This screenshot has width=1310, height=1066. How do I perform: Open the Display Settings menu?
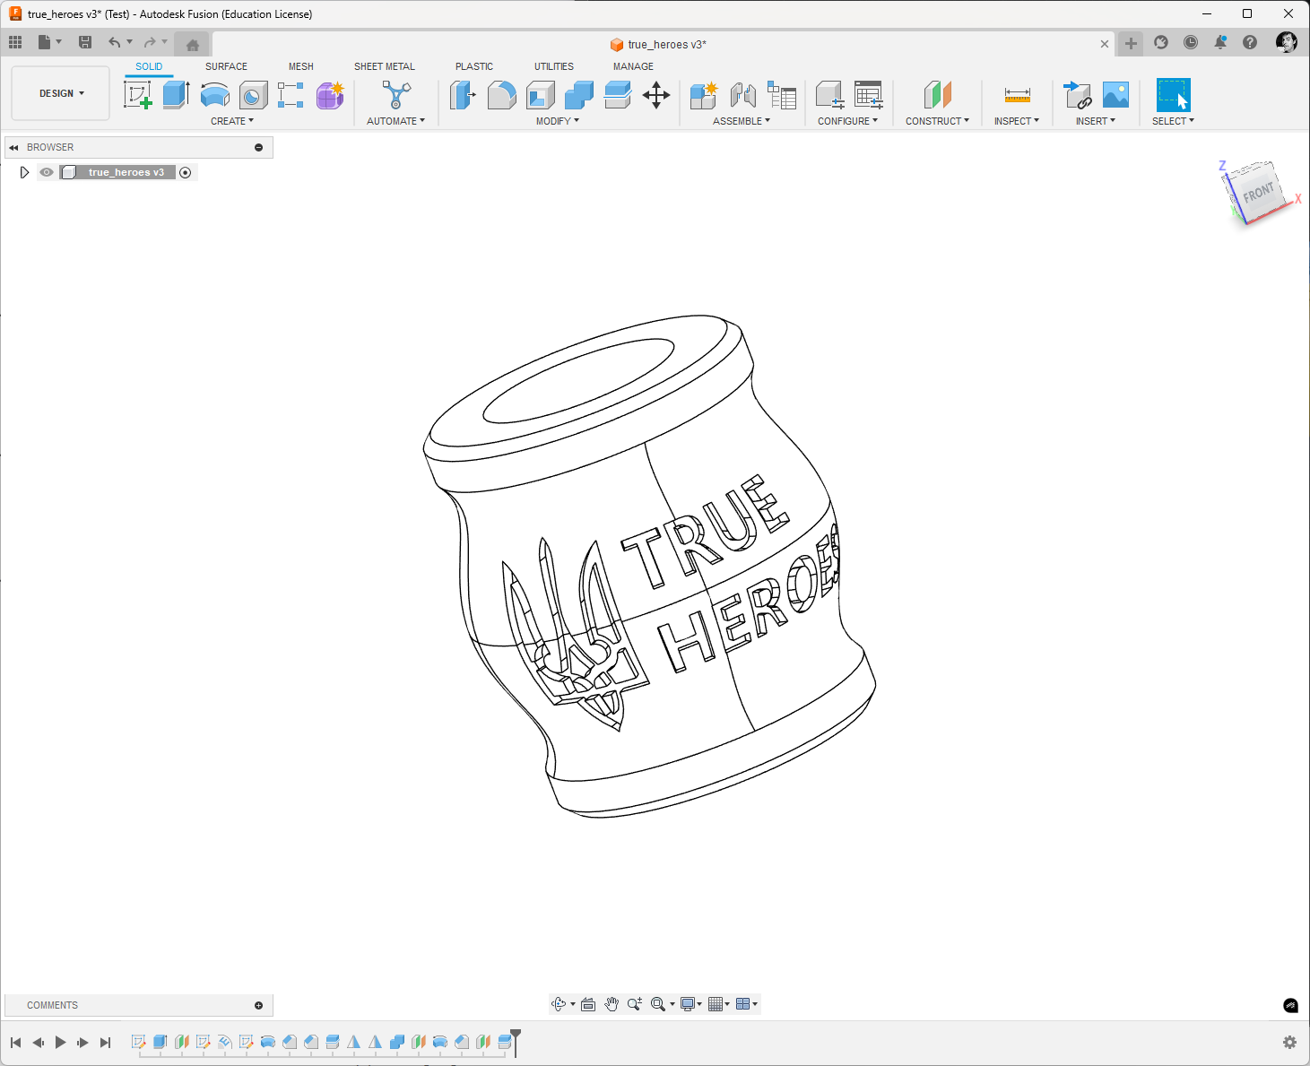690,1004
